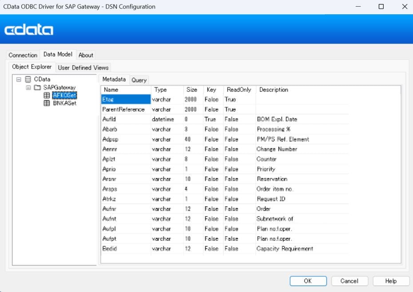Screen dimensions: 413x292
Task: Click the BNKASet table icon
Action: coord(47,103)
